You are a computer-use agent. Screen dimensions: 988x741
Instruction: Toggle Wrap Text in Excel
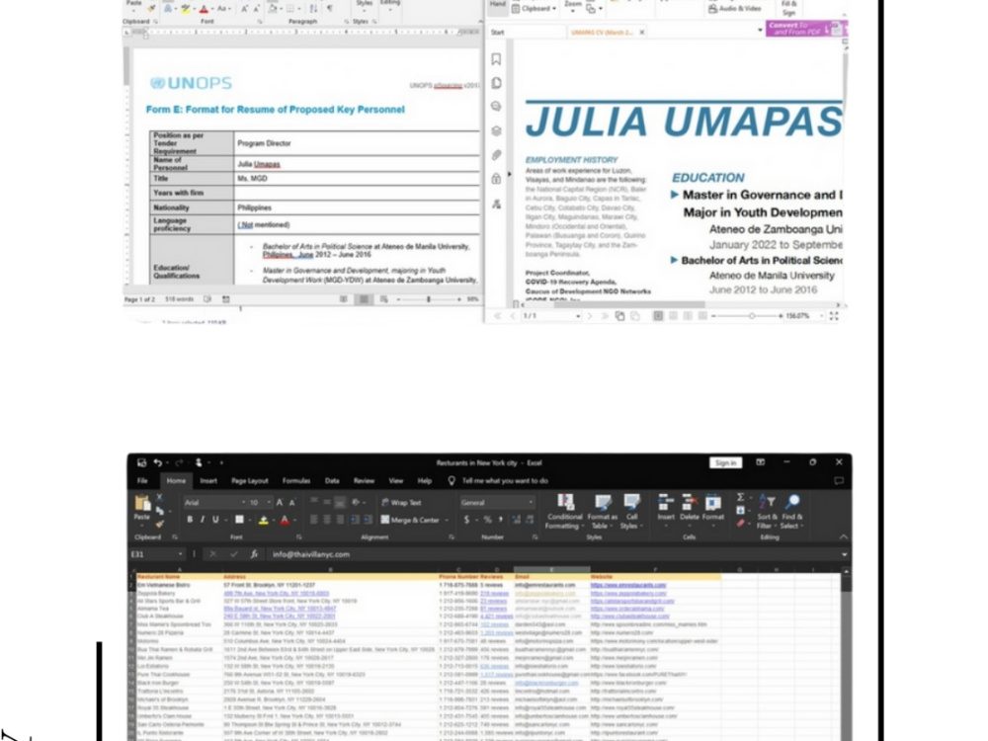(x=401, y=502)
